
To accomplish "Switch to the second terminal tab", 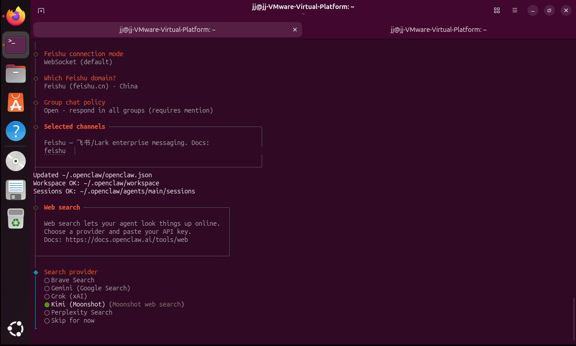I will [x=438, y=30].
